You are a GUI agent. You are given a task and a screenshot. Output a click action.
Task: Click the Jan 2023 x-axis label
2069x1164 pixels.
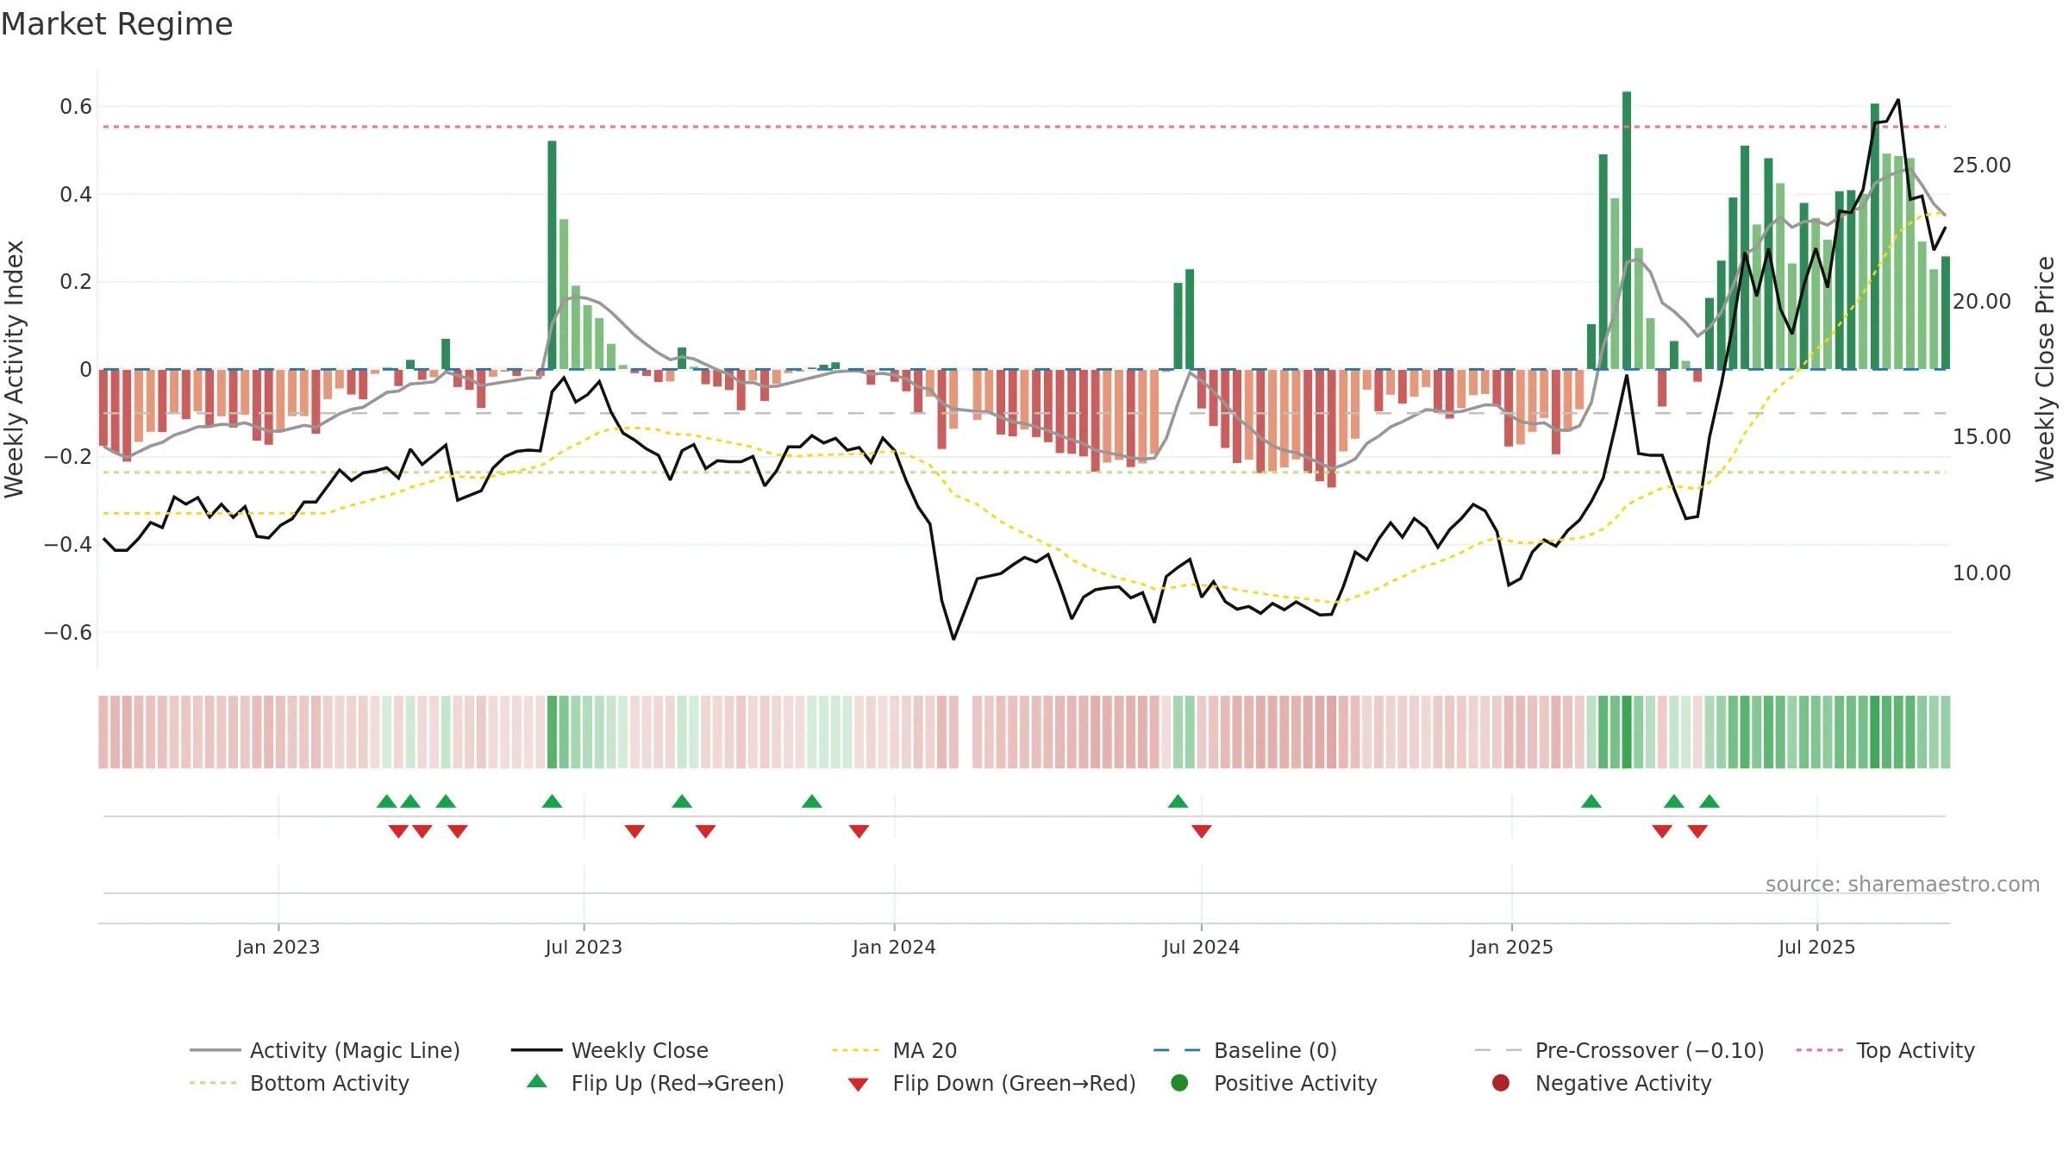[x=278, y=947]
